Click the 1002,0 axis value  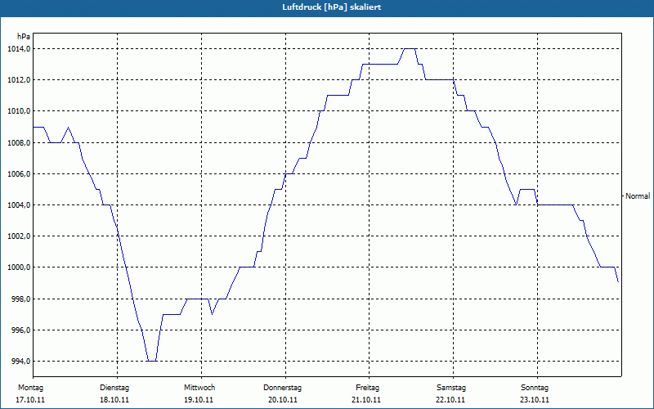pos(19,236)
